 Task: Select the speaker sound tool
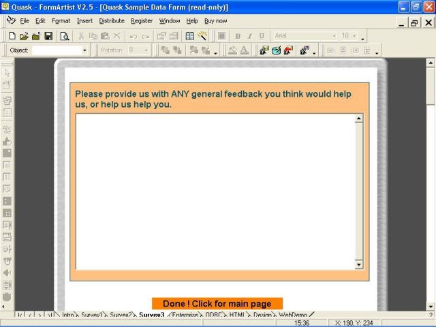pos(7,272)
